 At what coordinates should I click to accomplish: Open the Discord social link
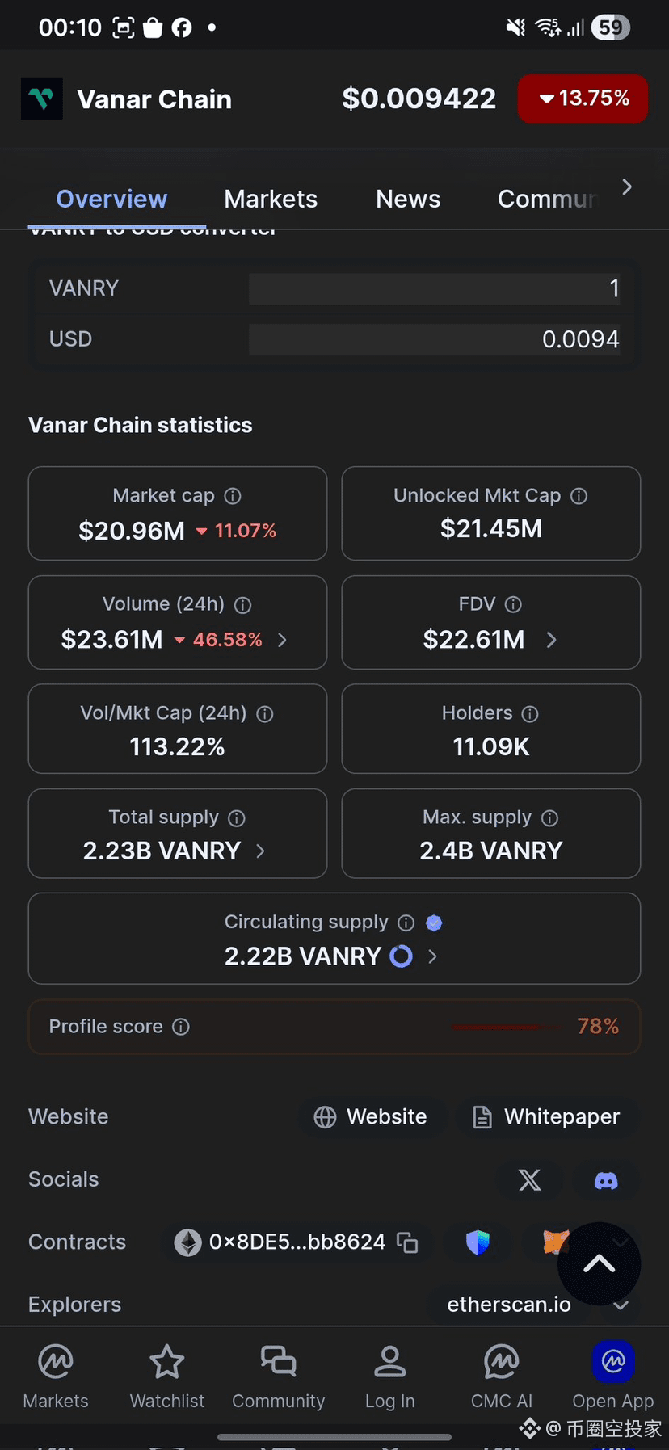coord(606,1180)
